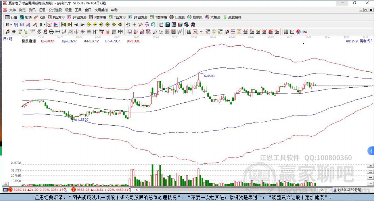This screenshot has height=201, width=374.
Task: Click the 601279 英利汽车 stock label
Action: (360, 41)
